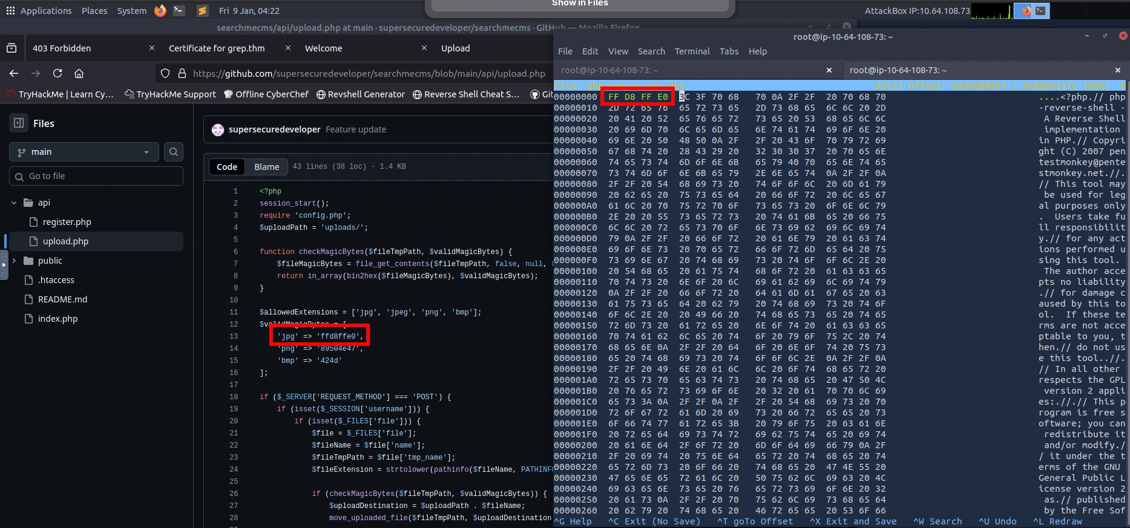The width and height of the screenshot is (1130, 528).
Task: Open the main branch dropdown
Action: tap(84, 152)
